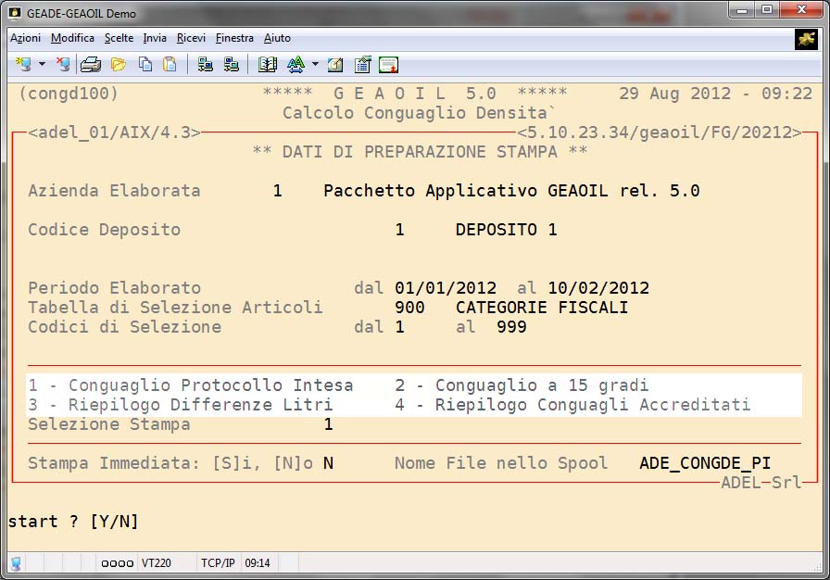Screen dimensions: 830x580
Task: Expand the font size dropdown arrow
Action: tap(315, 65)
